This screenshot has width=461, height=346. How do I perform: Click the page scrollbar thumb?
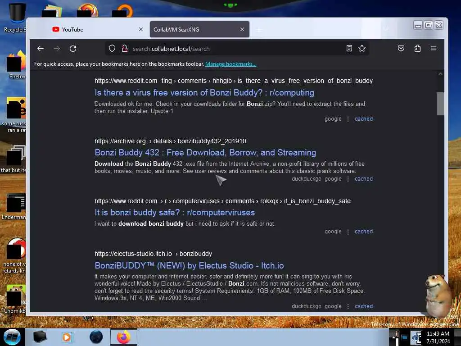click(440, 104)
